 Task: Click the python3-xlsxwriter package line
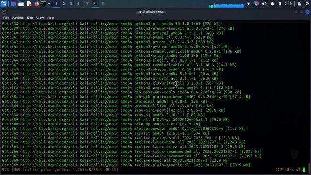tap(112, 83)
